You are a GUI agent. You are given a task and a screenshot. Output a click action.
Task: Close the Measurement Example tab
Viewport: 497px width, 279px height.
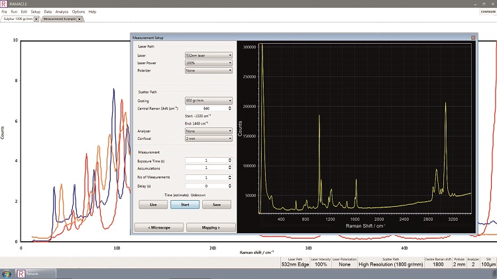80,19
